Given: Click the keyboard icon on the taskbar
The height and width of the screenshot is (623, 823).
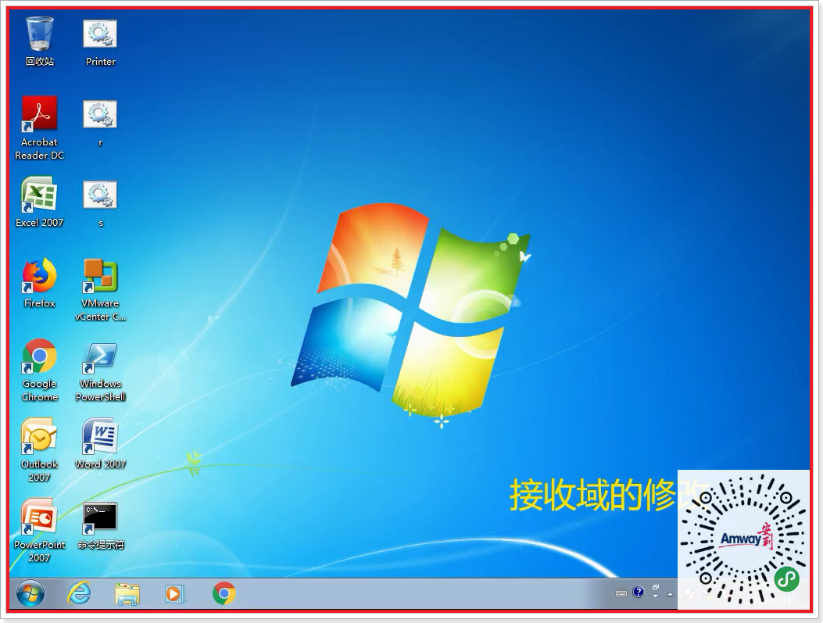Looking at the screenshot, I should click(621, 593).
